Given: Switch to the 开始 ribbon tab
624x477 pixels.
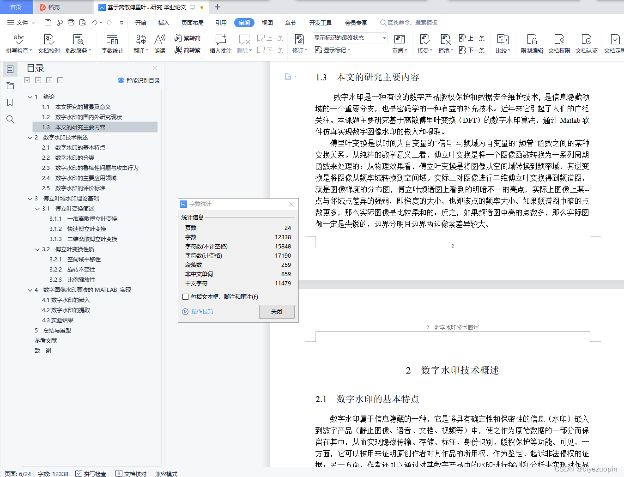Looking at the screenshot, I should [x=141, y=23].
